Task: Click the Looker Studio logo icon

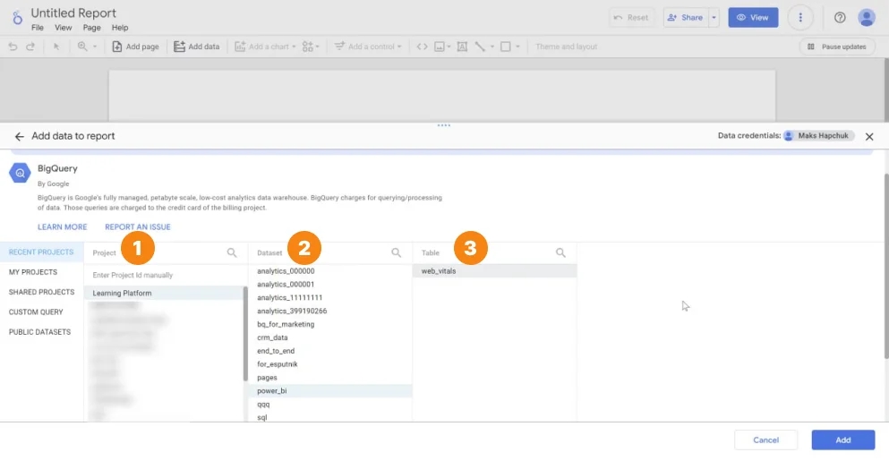Action: (x=17, y=18)
